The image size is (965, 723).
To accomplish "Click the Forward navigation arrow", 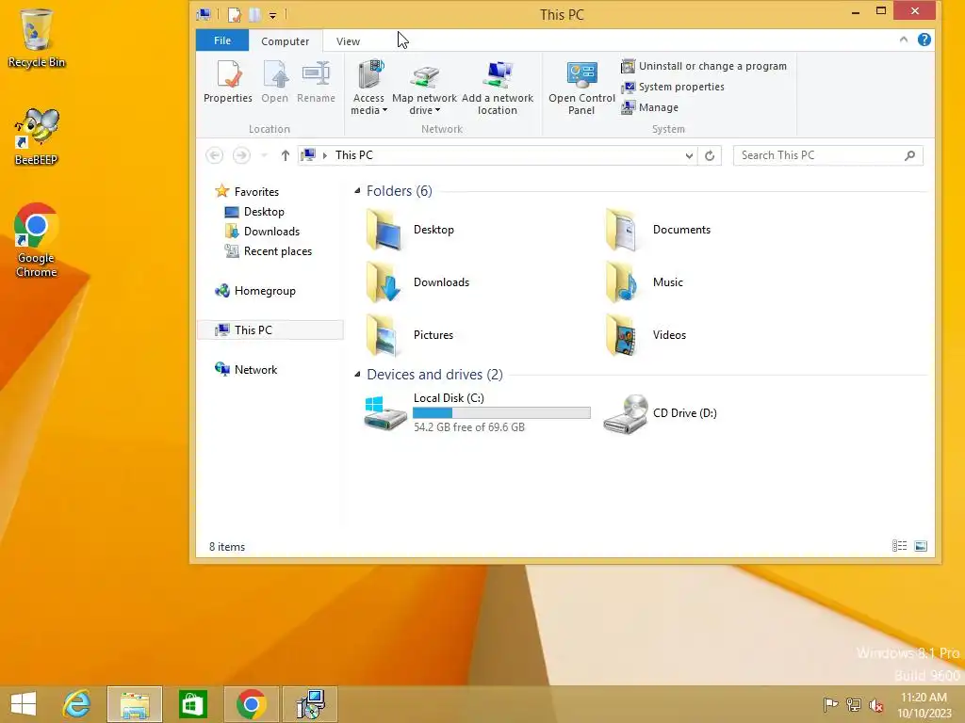I will tap(241, 155).
